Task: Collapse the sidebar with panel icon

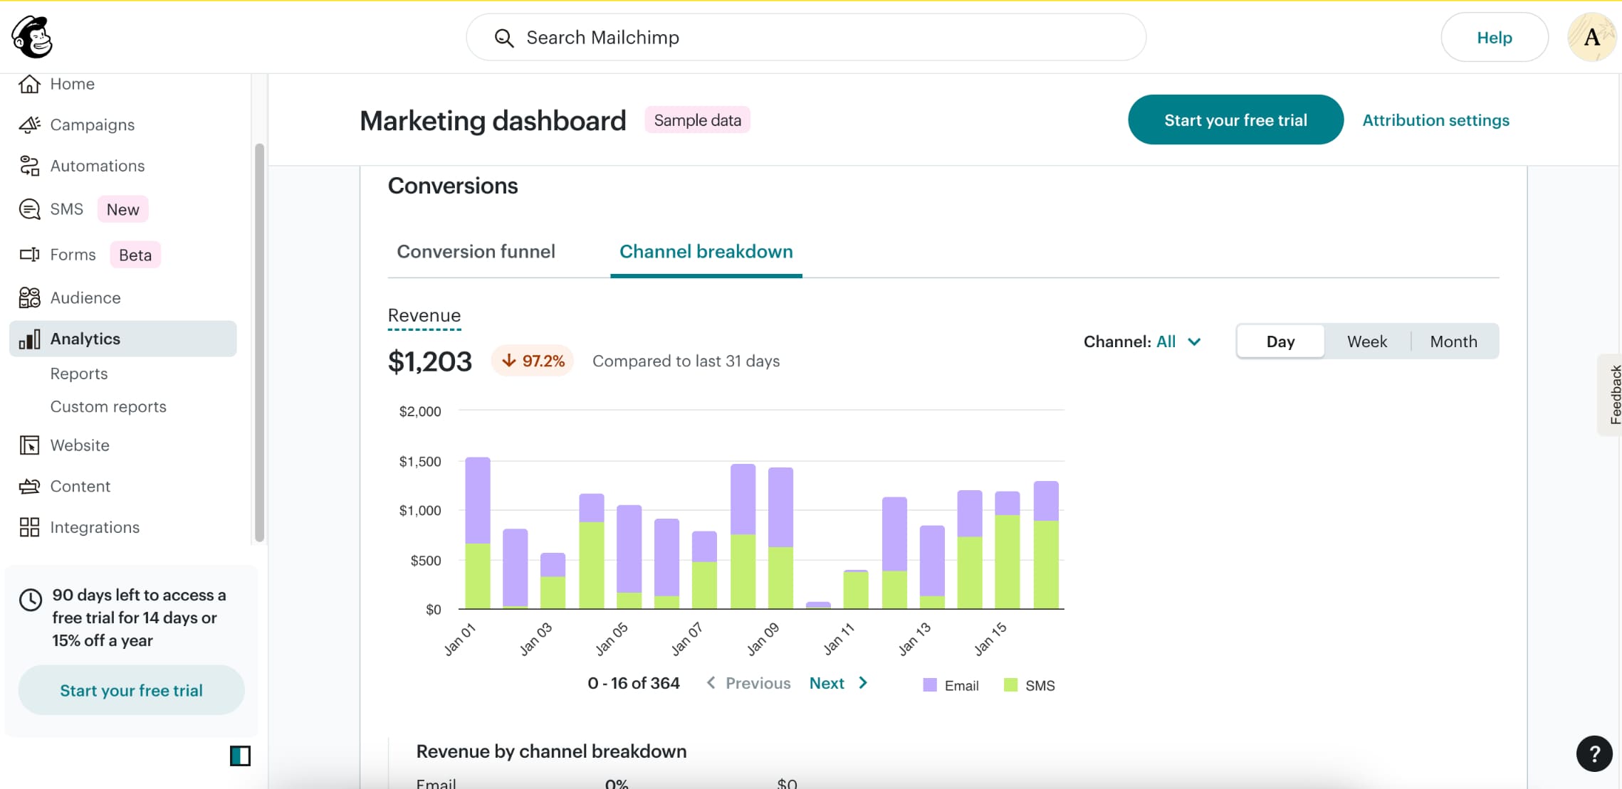Action: click(240, 756)
